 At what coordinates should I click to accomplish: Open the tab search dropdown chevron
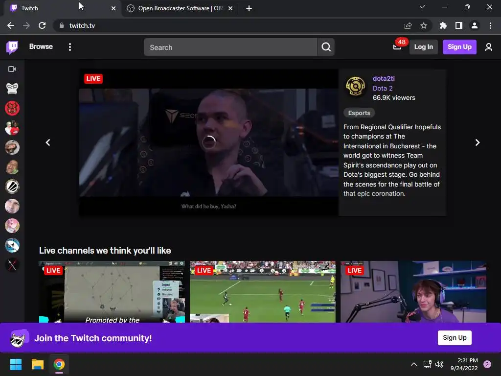(422, 7)
